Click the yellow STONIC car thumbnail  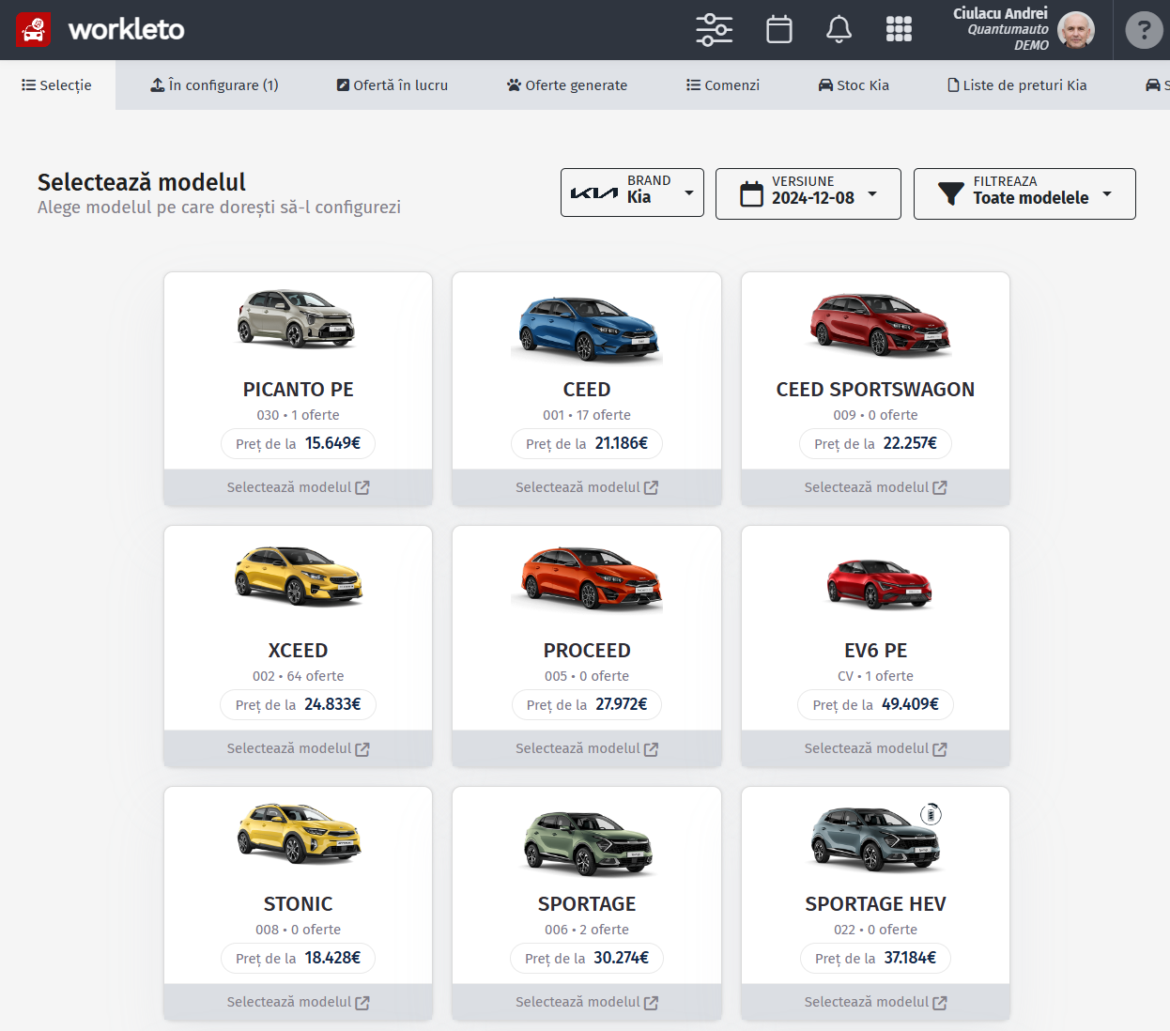coord(298,833)
